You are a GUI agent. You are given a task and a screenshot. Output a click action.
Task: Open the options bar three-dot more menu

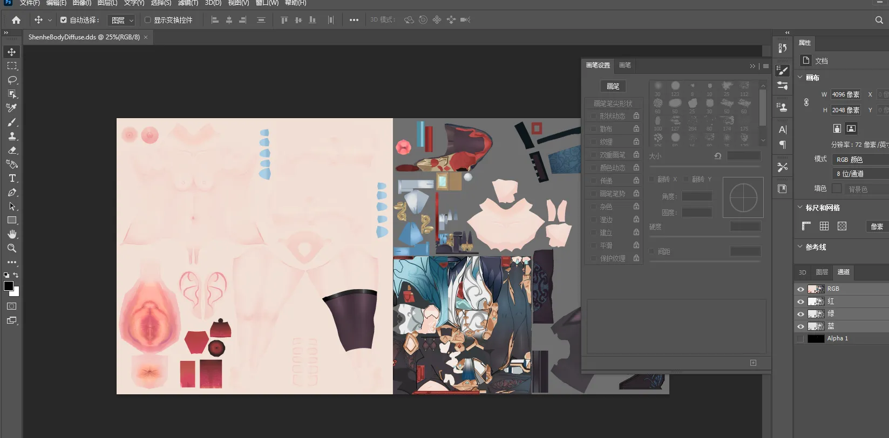tap(354, 20)
